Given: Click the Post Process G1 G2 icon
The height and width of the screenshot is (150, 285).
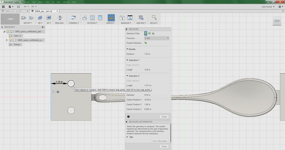Looking at the screenshot, I should (x=92, y=18).
